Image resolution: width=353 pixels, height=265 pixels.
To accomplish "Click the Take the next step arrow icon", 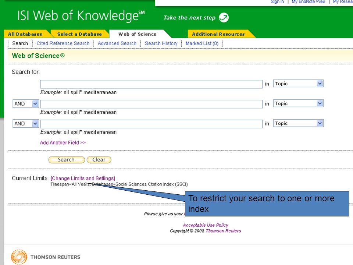I will point(224,18).
